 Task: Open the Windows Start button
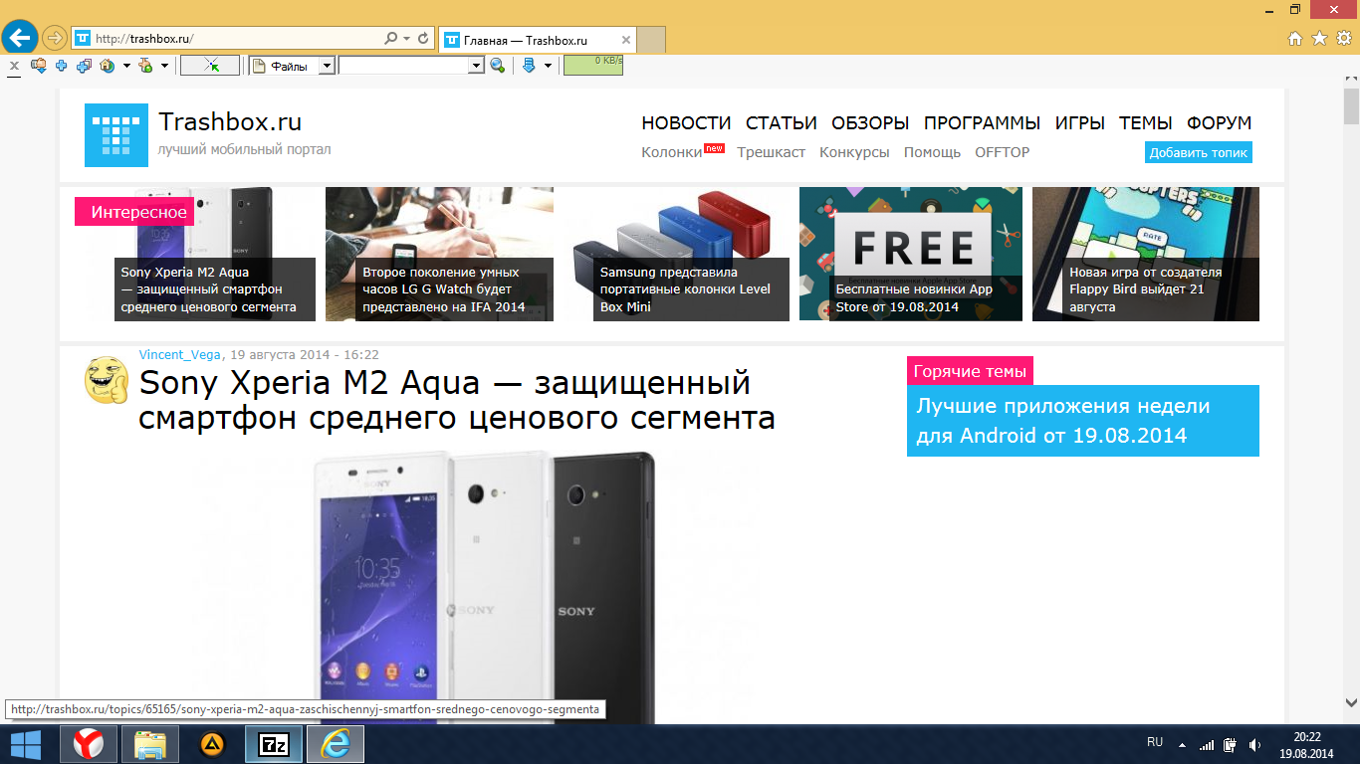point(26,744)
